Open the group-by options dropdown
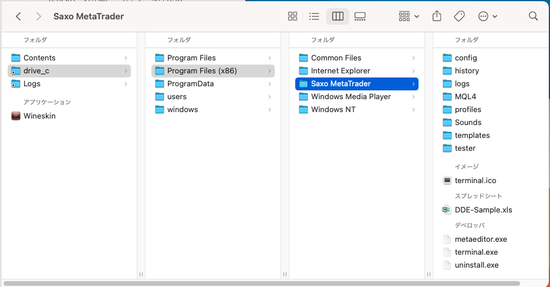Viewport: 550px width, 287px height. click(409, 16)
